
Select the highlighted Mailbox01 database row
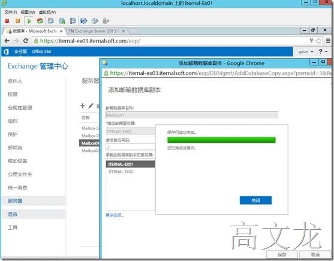click(x=89, y=143)
